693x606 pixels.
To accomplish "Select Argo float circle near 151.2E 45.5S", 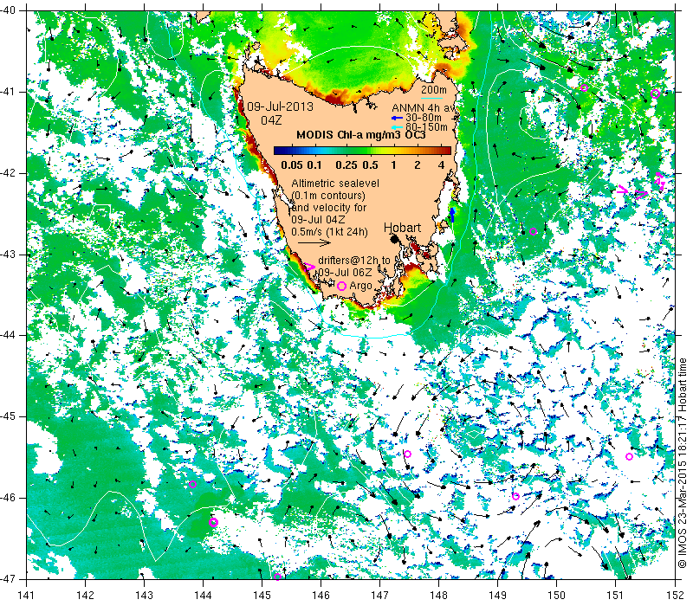I will (630, 457).
